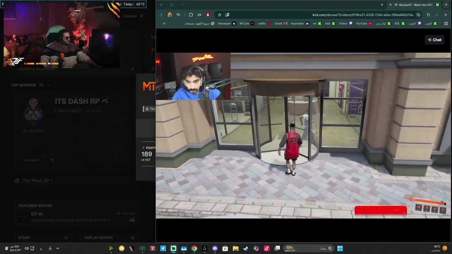The image size is (452, 254).
Task: Open the Copilot icon on the taskbar
Action: pyautogui.click(x=256, y=248)
